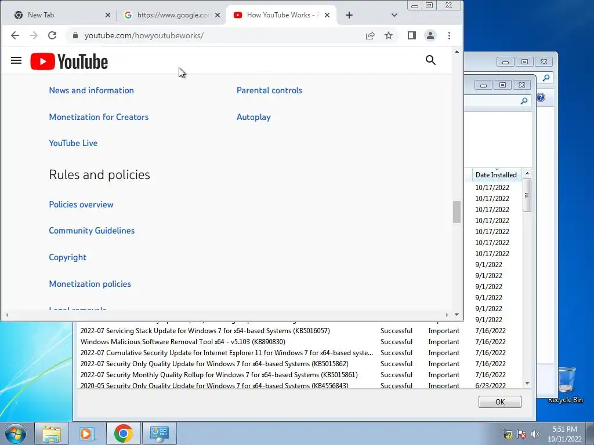Click search magnifier in rearmost window

tap(546, 78)
